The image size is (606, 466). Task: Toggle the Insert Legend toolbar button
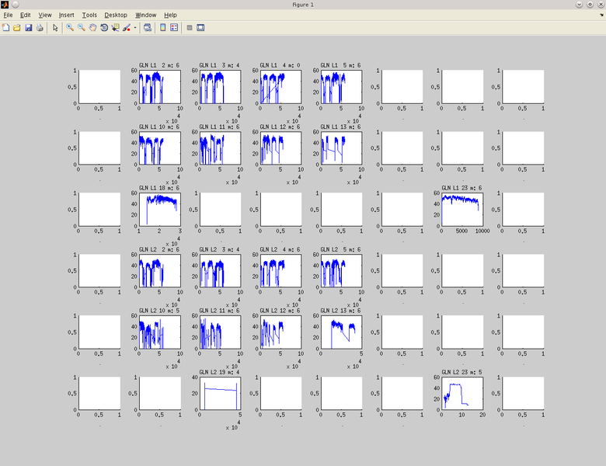[x=174, y=28]
